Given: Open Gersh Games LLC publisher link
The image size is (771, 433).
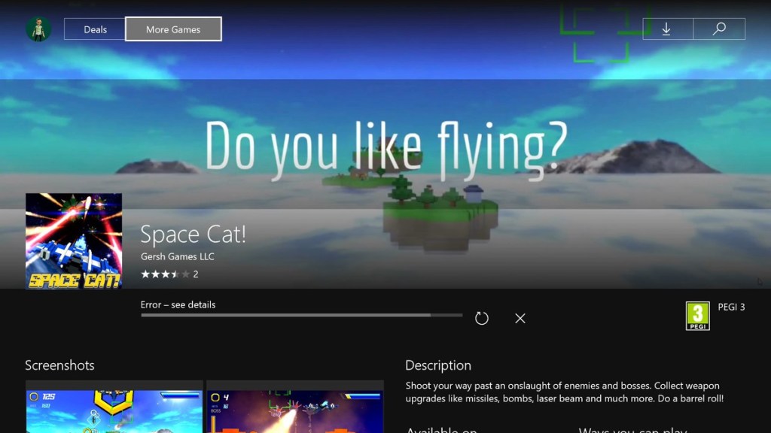Looking at the screenshot, I should [x=178, y=256].
